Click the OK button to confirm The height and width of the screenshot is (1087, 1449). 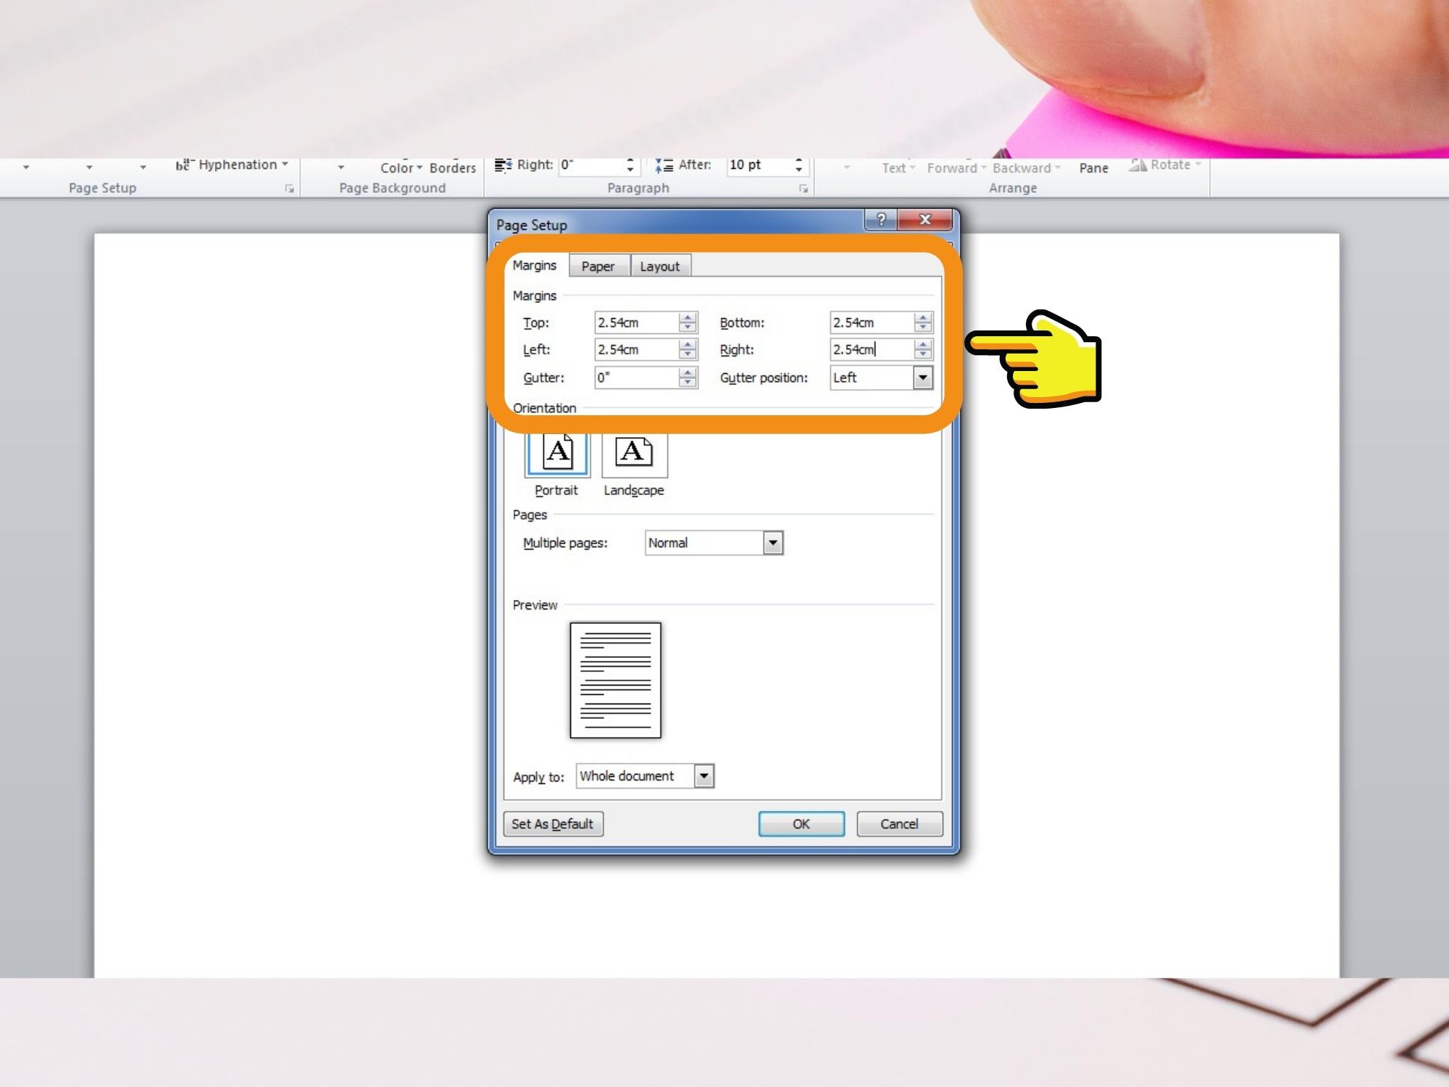[x=801, y=823]
